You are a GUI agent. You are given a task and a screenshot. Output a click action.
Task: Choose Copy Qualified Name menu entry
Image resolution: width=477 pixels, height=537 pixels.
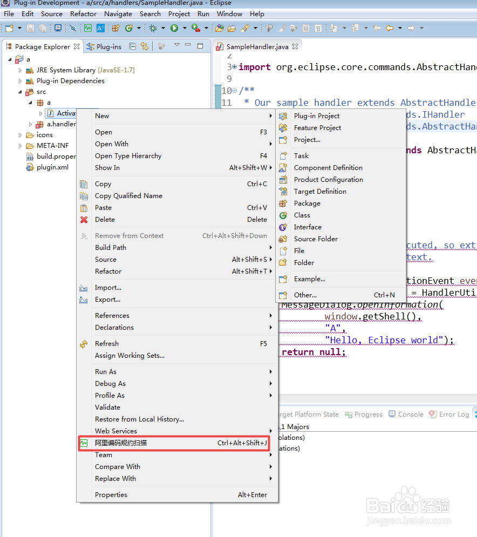pyautogui.click(x=176, y=196)
